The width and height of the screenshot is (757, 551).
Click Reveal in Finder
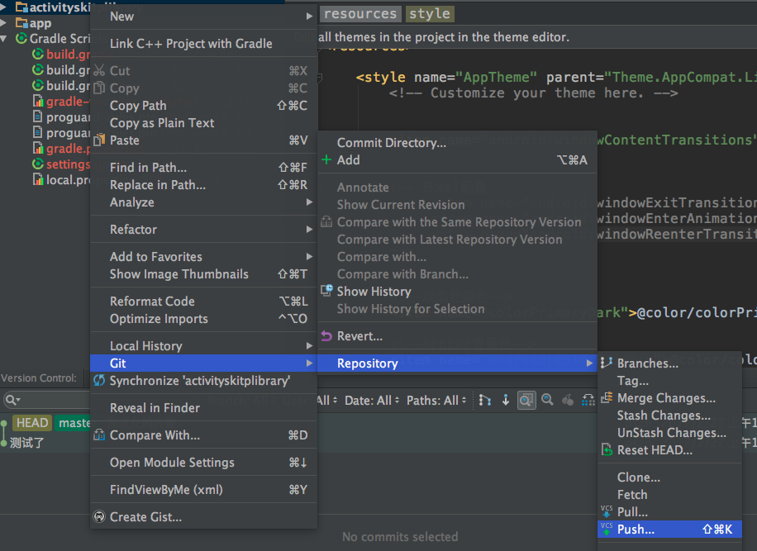click(x=204, y=408)
